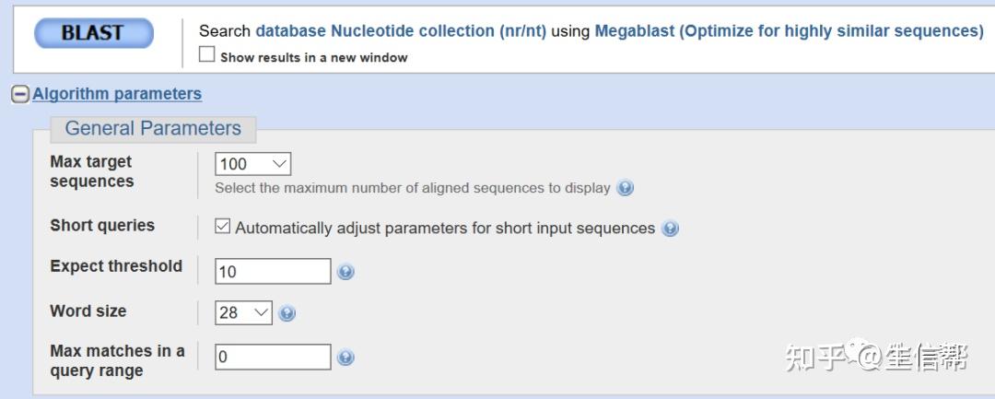Screen dimensions: 995x399
Task: Click help icon beside Short queries option
Action: click(x=671, y=229)
